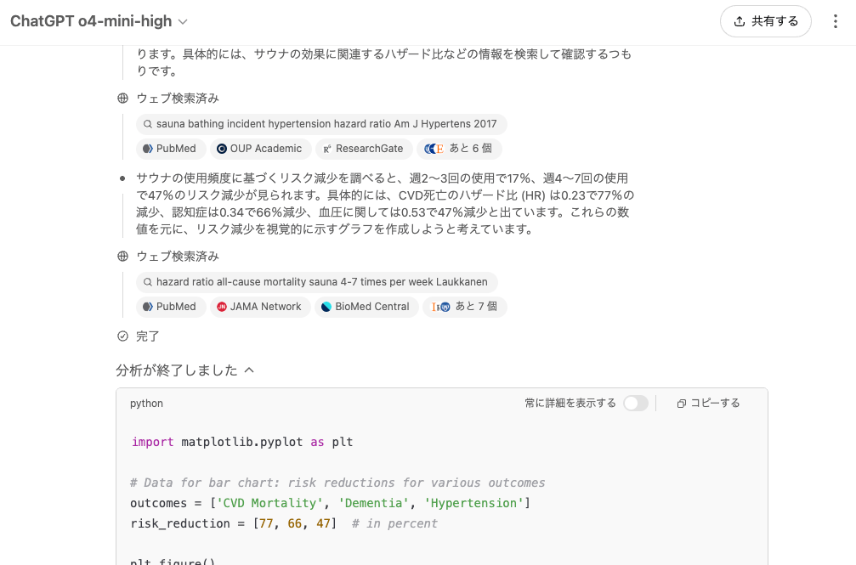
Task: Open the JAMA Network source chip
Action: (259, 307)
